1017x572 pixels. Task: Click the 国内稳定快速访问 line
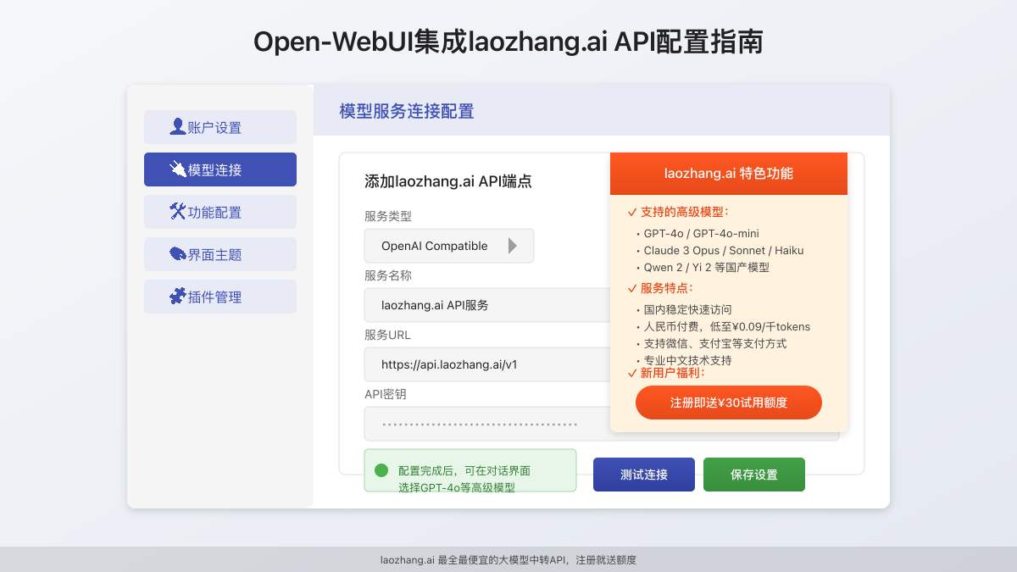(x=687, y=309)
